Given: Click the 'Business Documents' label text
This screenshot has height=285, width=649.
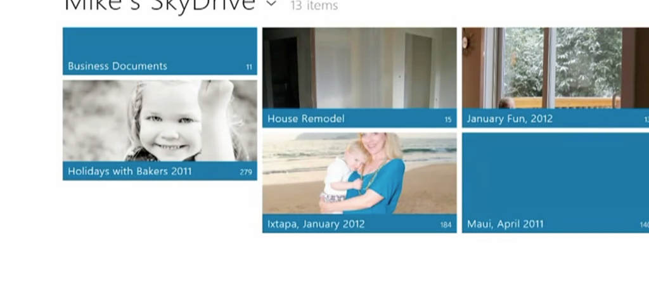Looking at the screenshot, I should [x=117, y=66].
